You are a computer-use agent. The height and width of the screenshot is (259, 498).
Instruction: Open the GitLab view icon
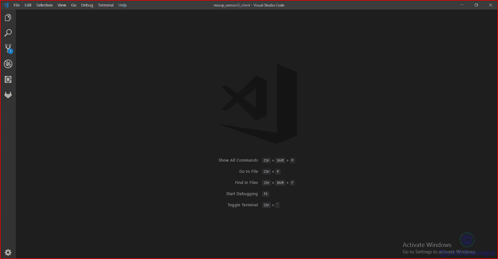click(x=8, y=95)
